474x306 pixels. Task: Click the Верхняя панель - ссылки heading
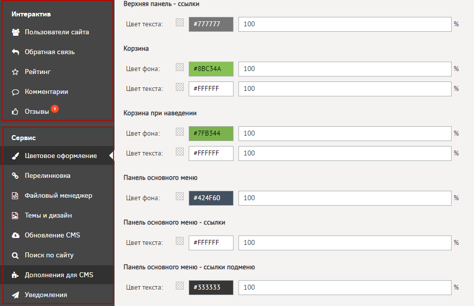[161, 4]
